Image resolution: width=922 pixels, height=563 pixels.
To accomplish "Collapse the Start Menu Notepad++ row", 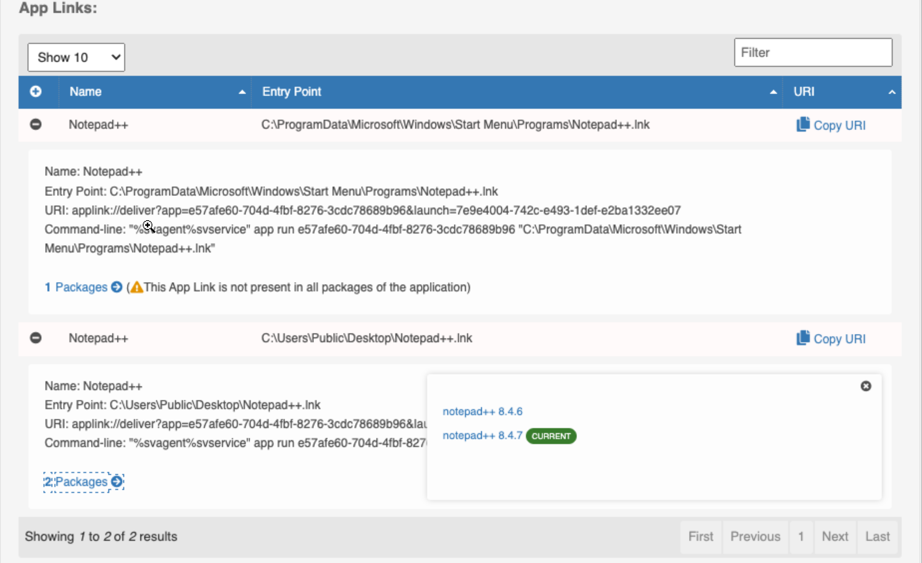I will 35,124.
